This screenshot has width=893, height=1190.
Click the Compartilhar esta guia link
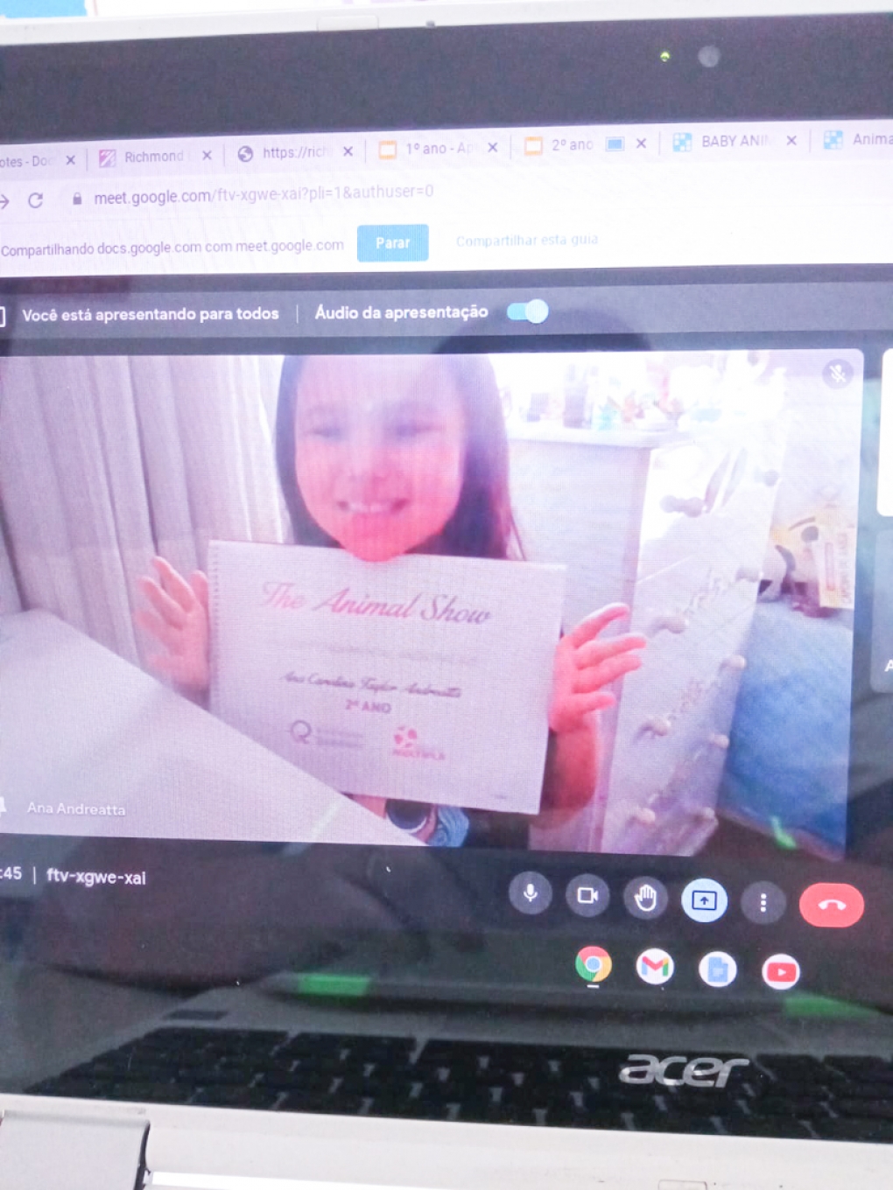526,240
